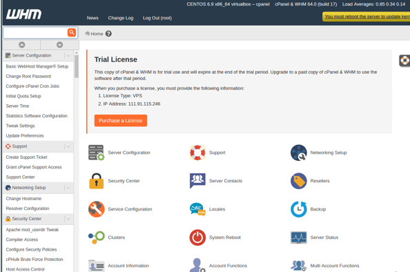Open Grant cPanel Support Access
Viewport: 410px width, 272px height.
[34, 167]
